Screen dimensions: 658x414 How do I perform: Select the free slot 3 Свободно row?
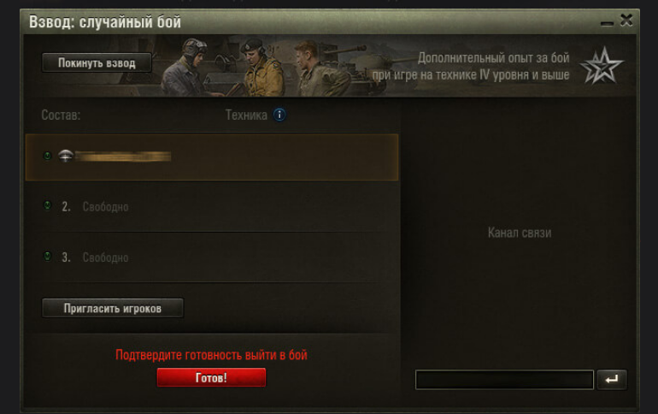212,257
